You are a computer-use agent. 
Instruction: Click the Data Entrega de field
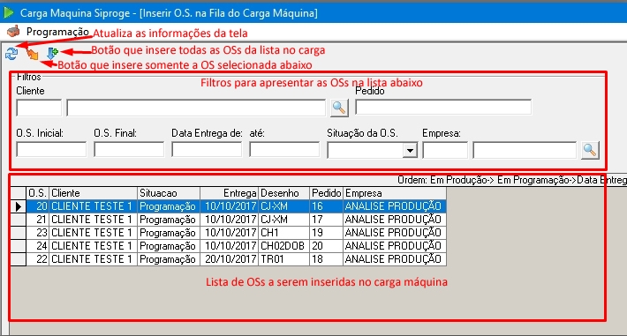pos(207,150)
